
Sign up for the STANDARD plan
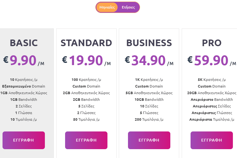tap(86, 140)
